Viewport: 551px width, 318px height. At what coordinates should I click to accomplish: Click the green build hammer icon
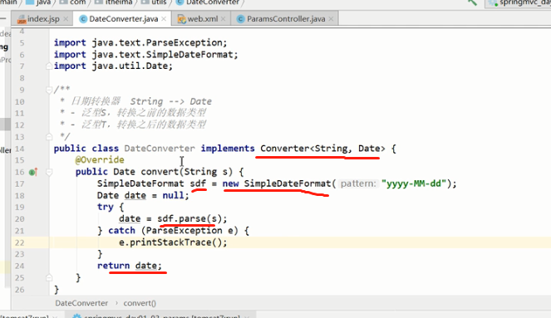tap(472, 2)
